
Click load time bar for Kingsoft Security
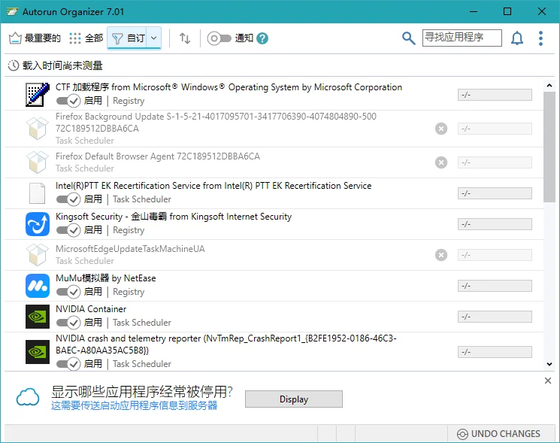[x=495, y=224]
